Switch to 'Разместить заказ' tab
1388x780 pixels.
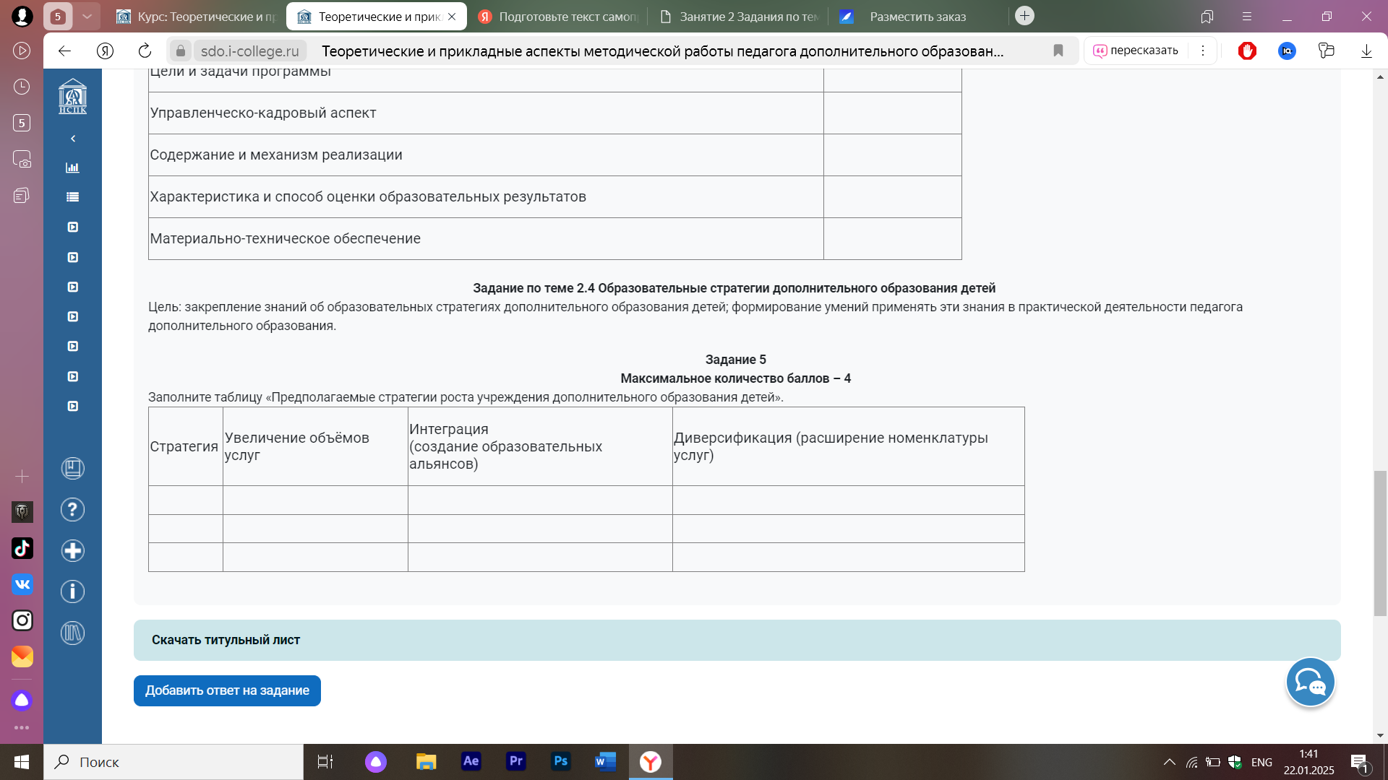[x=917, y=17]
